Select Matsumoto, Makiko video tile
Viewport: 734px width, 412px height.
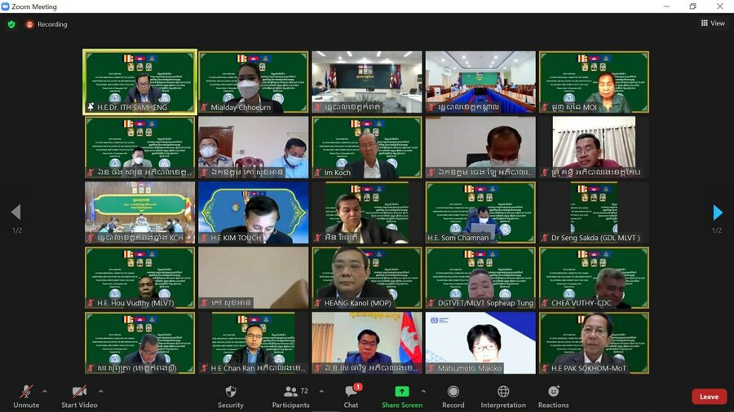coord(480,342)
